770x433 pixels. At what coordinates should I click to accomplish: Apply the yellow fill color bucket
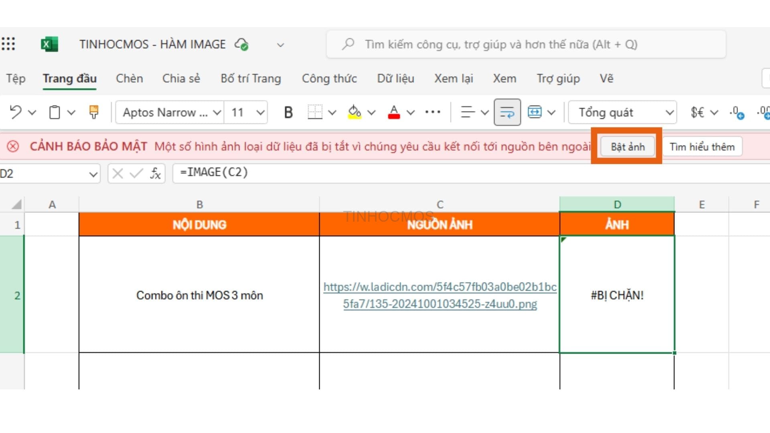coord(355,112)
